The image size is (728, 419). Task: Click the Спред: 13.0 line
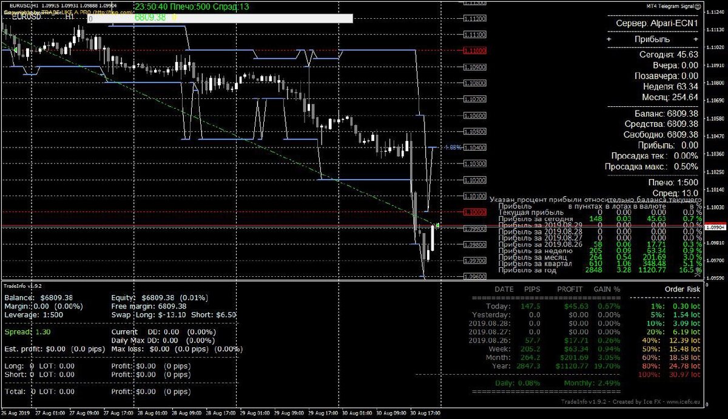point(676,192)
